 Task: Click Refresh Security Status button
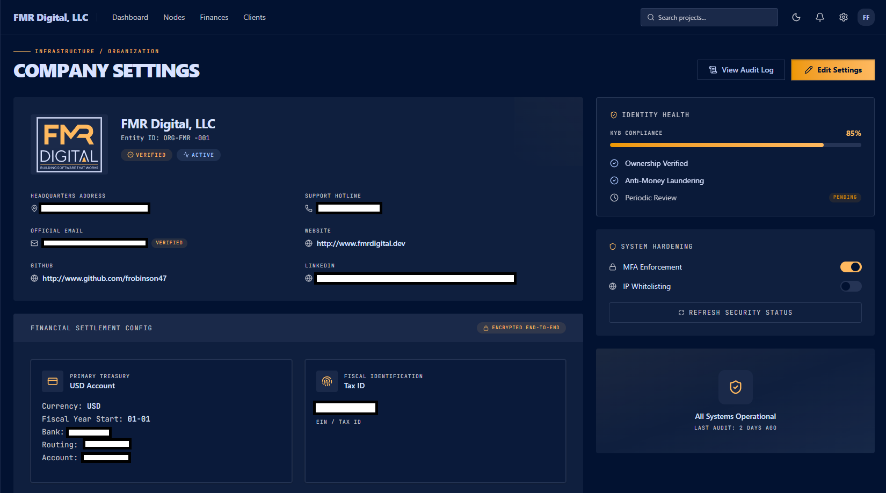pyautogui.click(x=735, y=313)
